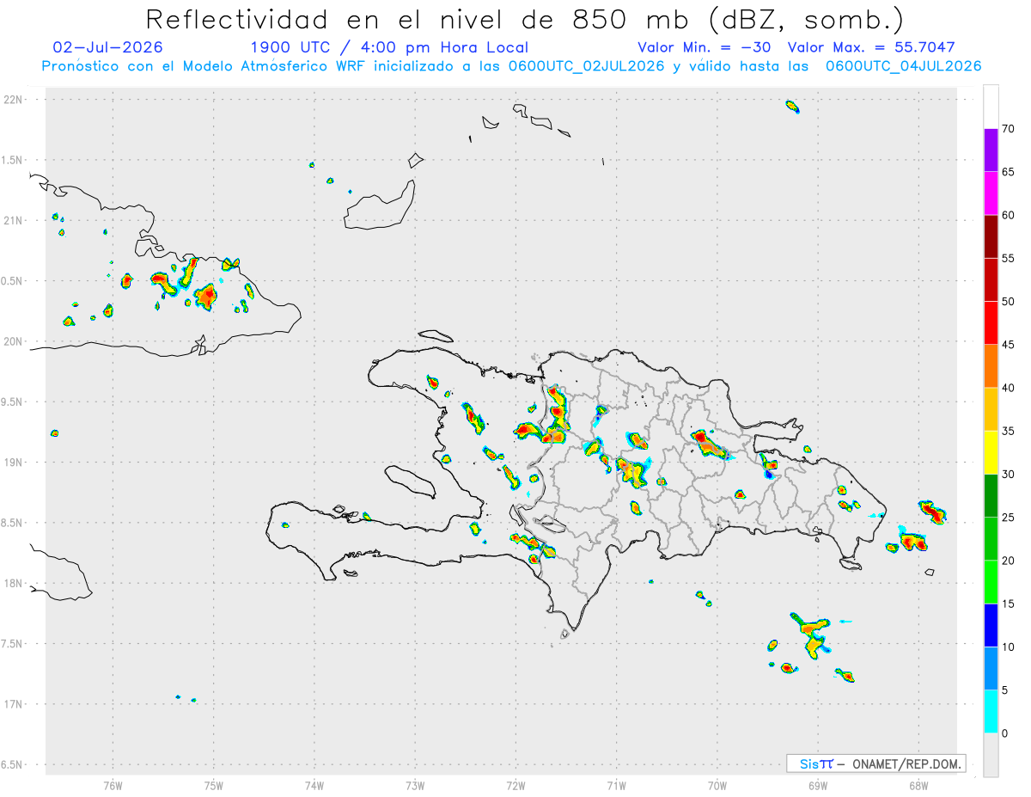
Task: Click the '72W' longitude axis label
Action: point(515,785)
